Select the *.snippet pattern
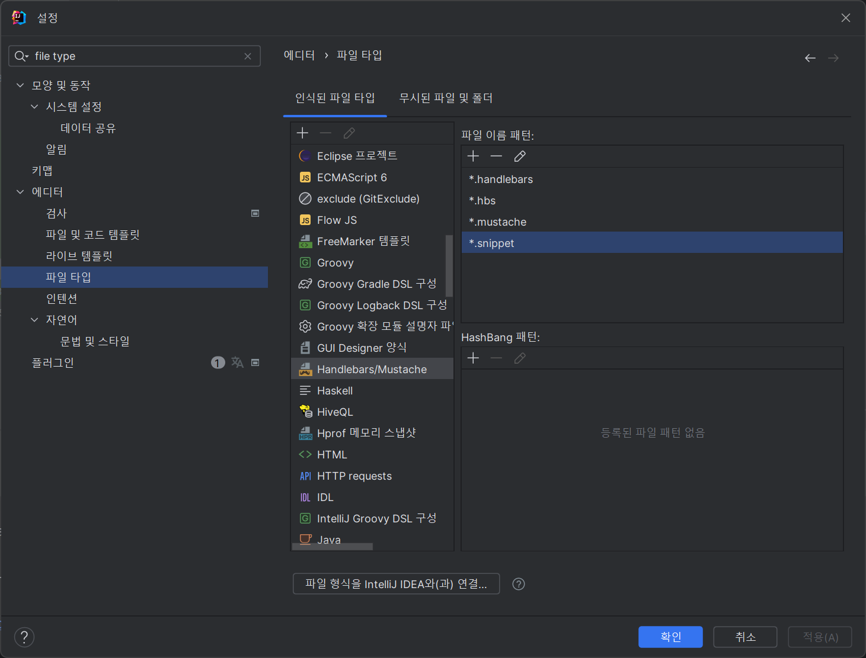 pyautogui.click(x=652, y=242)
